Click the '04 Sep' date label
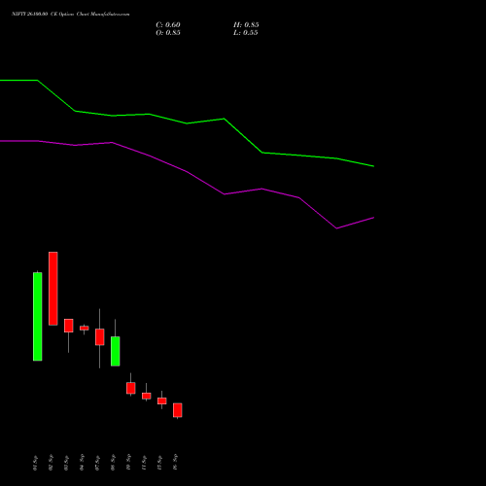 (82, 463)
